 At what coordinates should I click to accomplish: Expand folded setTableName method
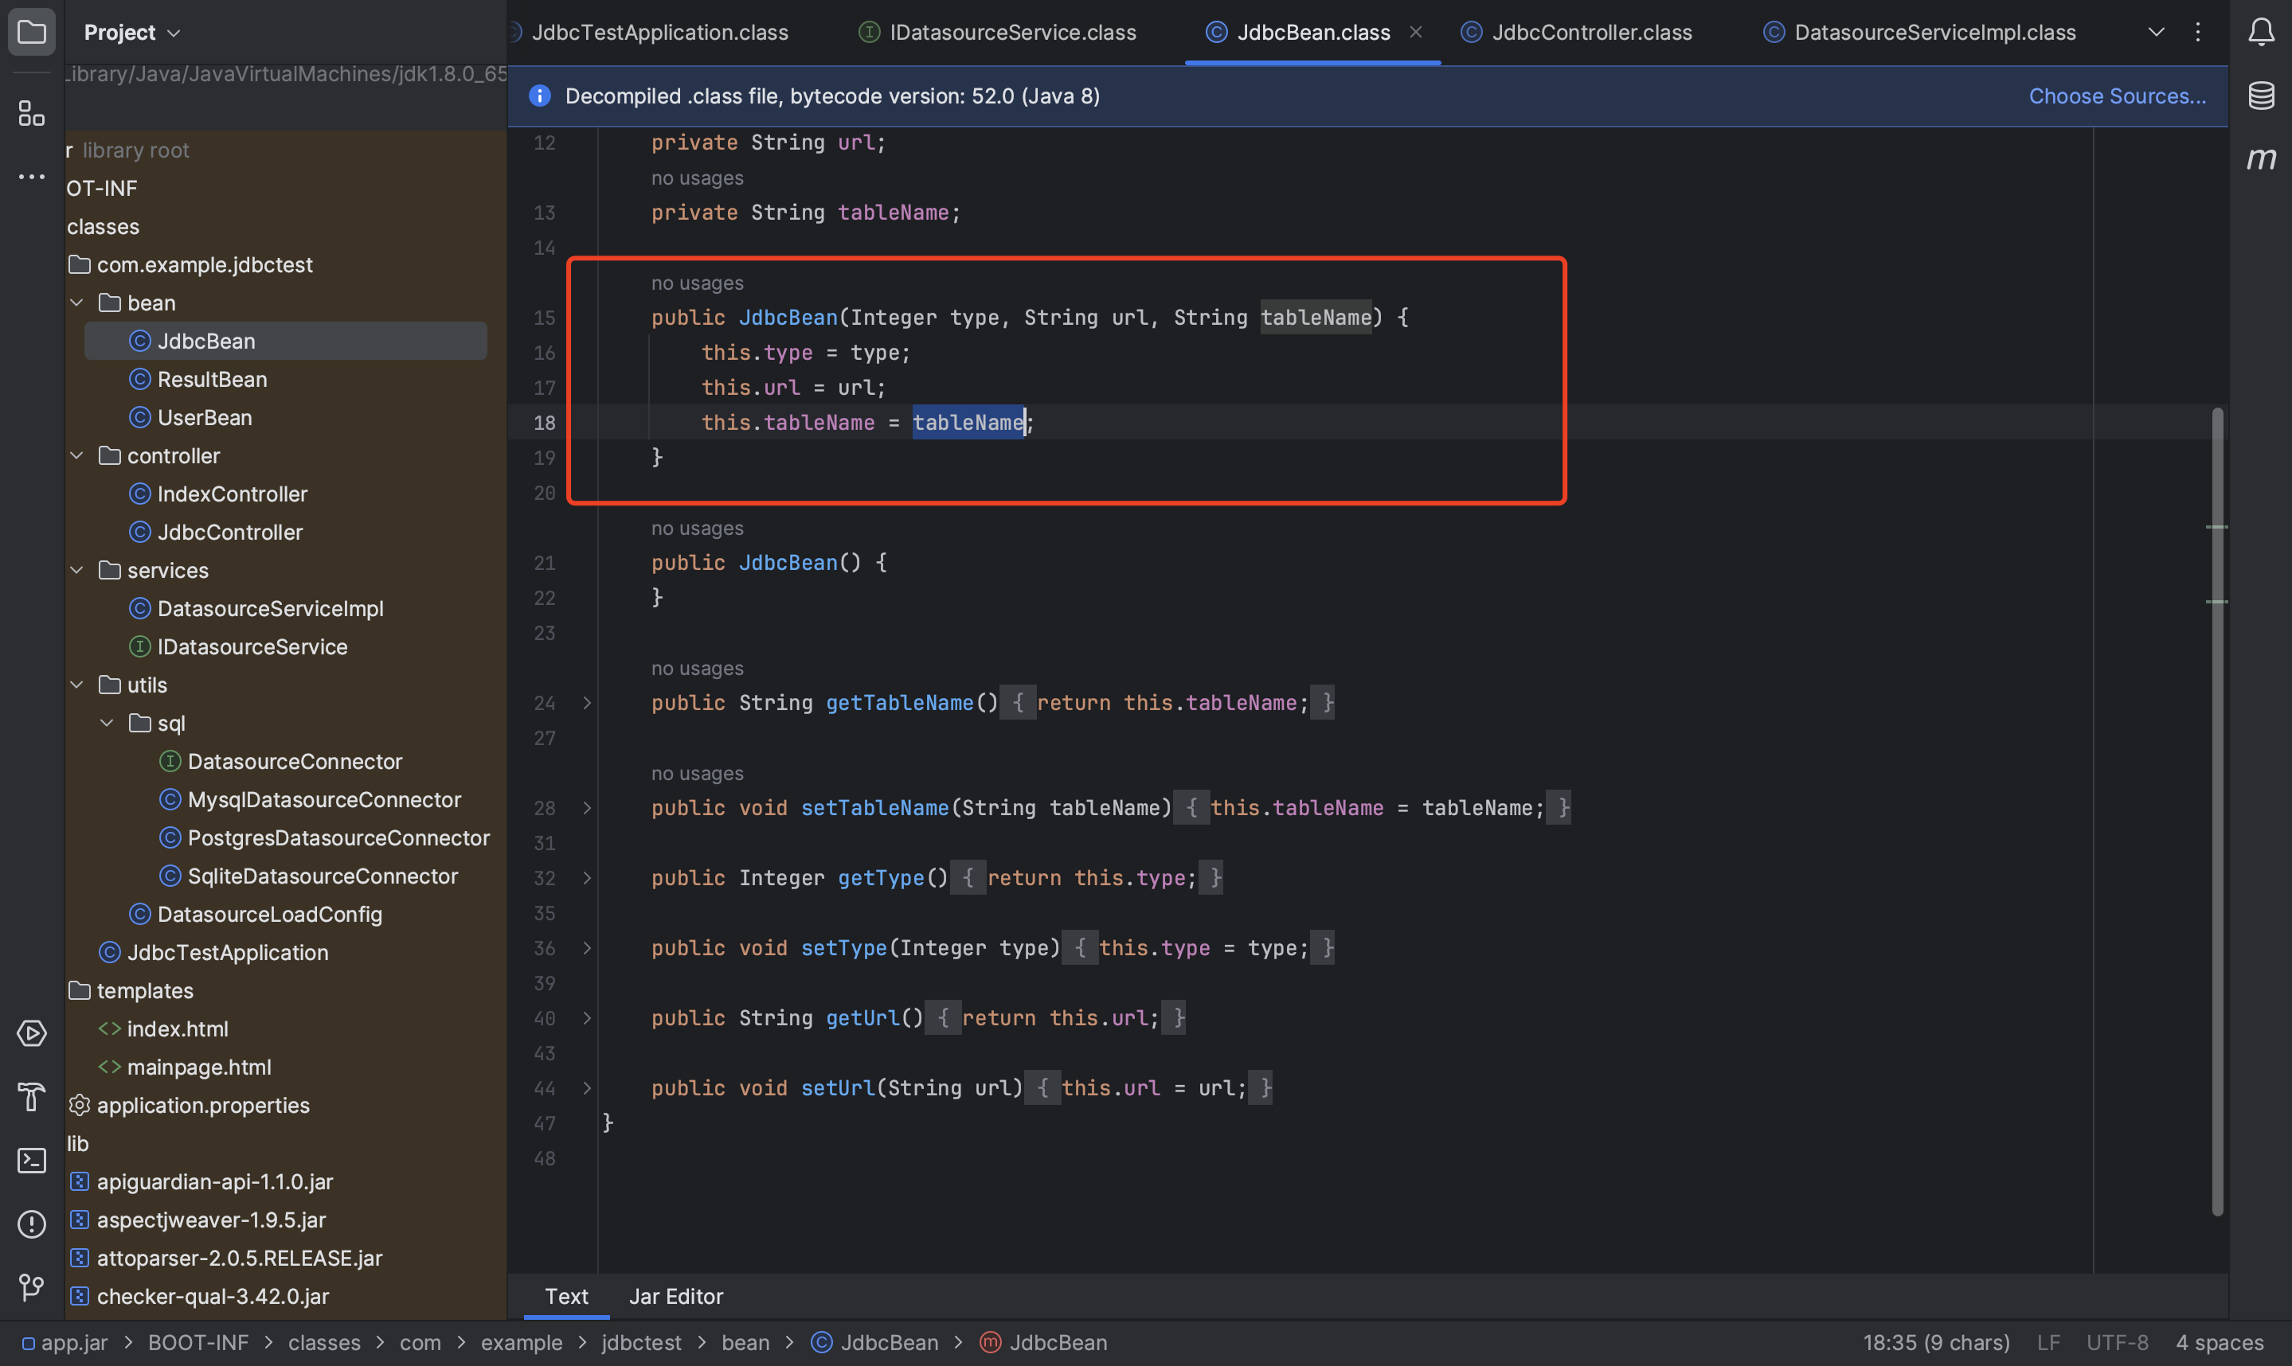coord(587,808)
